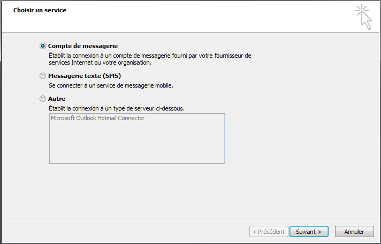Click the bold 'Autre' label text
The height and width of the screenshot is (244, 381).
pos(57,99)
